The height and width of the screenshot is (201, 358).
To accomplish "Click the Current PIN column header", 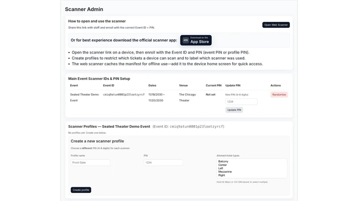I will pyautogui.click(x=213, y=85).
